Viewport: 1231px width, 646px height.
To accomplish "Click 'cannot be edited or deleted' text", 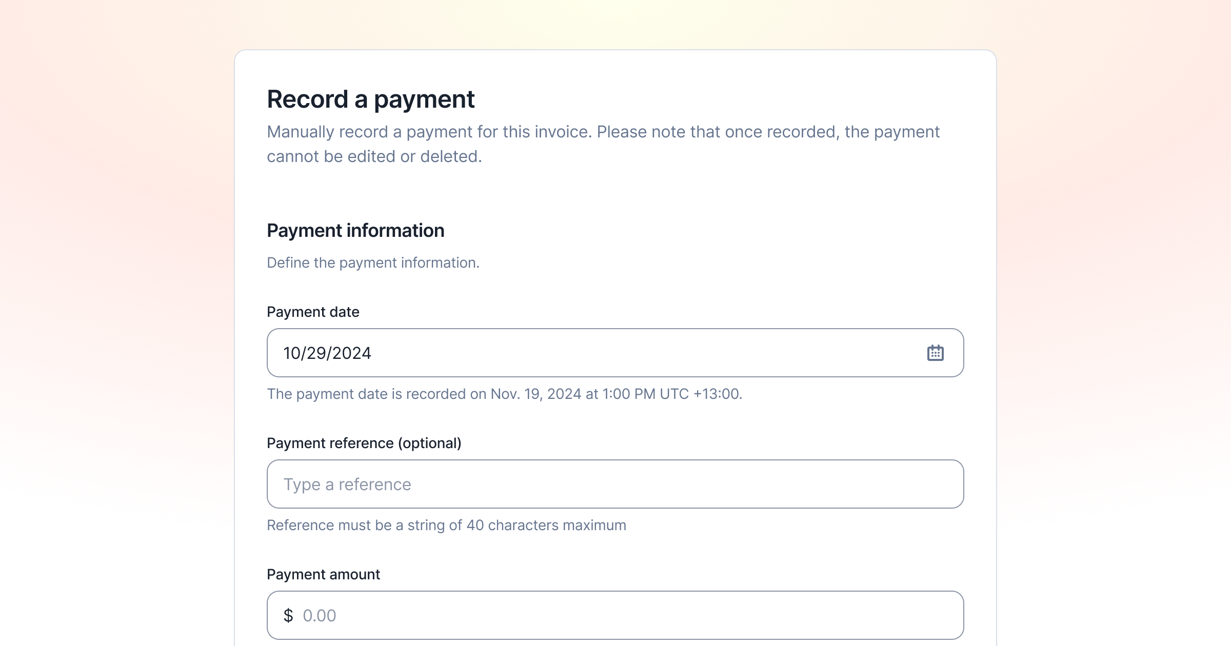I will coord(374,156).
